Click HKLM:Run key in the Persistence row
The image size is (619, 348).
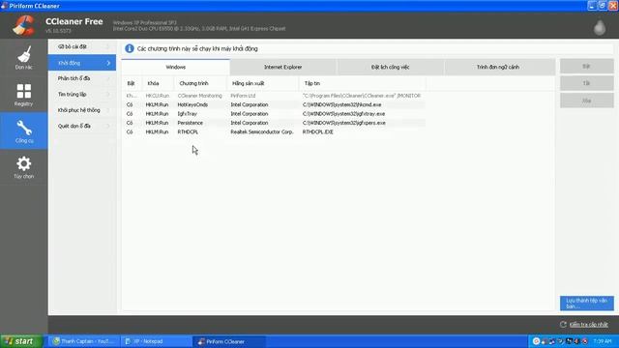click(x=157, y=123)
